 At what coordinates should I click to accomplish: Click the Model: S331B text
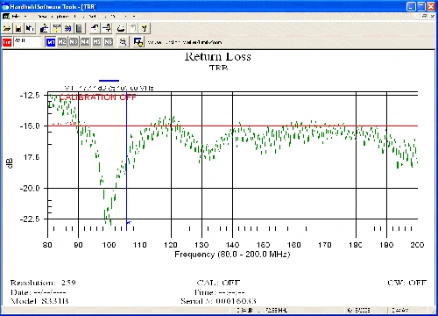39,301
